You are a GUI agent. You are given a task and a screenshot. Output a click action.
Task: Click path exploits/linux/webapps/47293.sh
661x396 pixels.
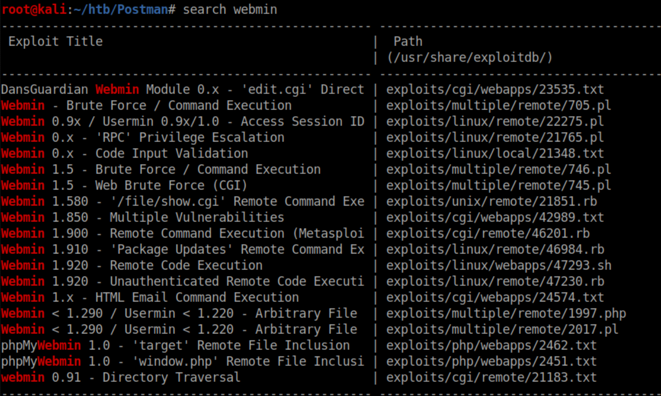point(498,266)
